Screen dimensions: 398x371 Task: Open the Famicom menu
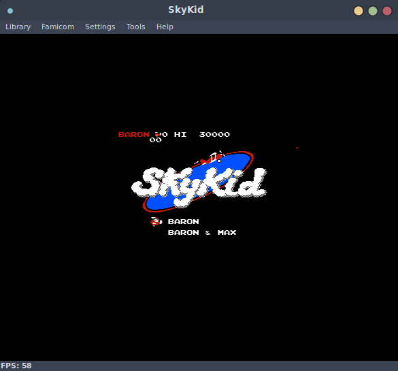(58, 27)
